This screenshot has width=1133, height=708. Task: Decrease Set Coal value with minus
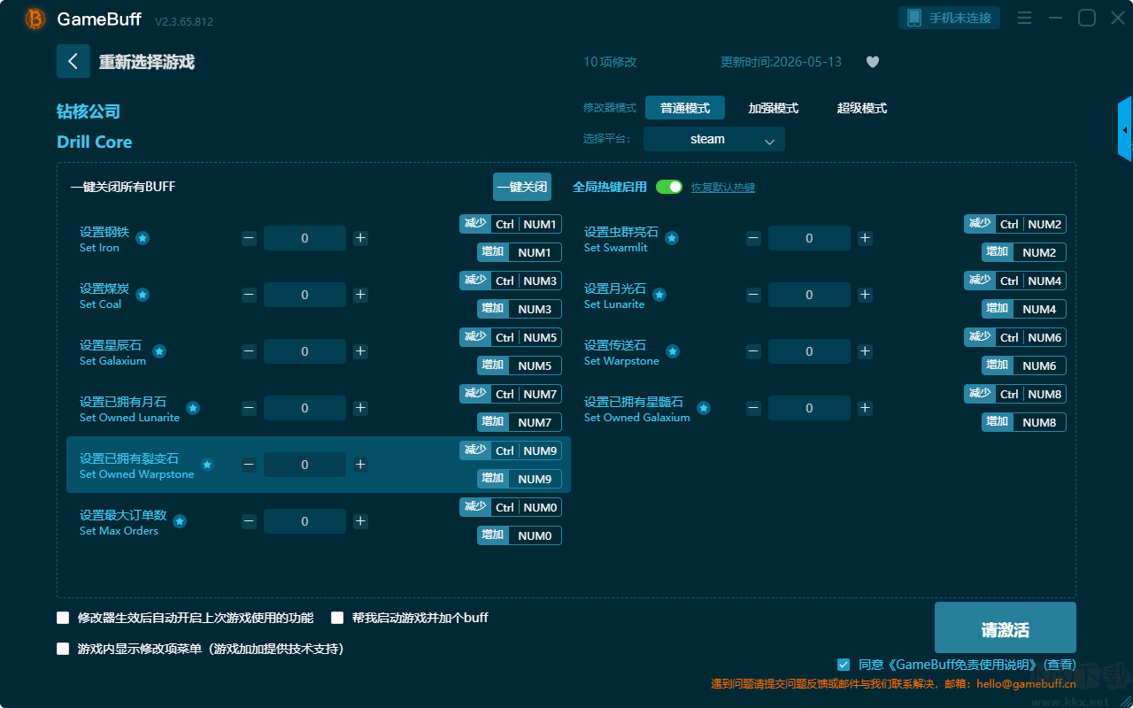point(249,295)
